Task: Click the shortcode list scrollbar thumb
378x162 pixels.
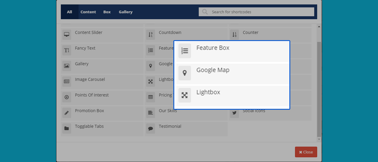Action: pos(319,89)
